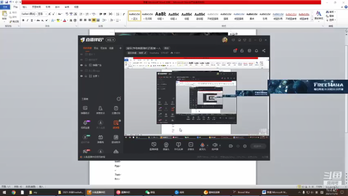This screenshot has height=196, width=348.
Task: Click gift box icon with red badge
Action: tap(235, 51)
